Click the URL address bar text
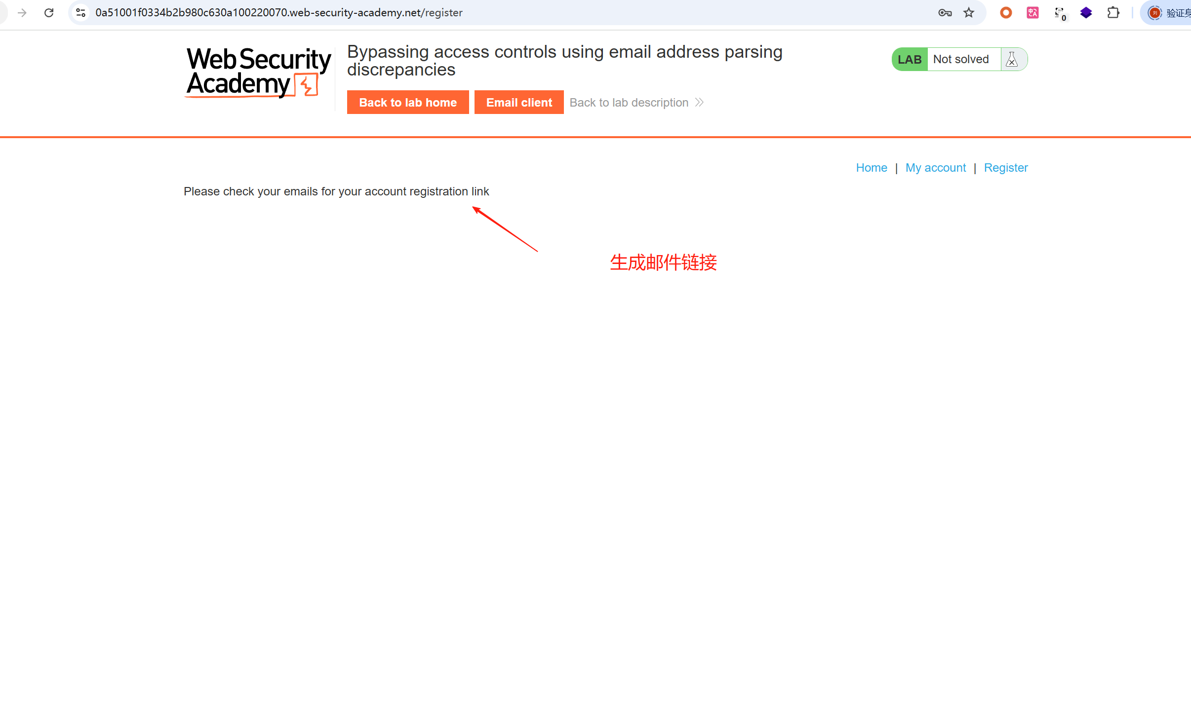The width and height of the screenshot is (1191, 710). 278,13
